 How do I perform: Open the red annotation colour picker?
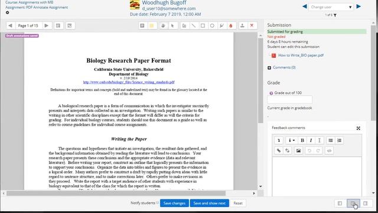click(x=231, y=25)
